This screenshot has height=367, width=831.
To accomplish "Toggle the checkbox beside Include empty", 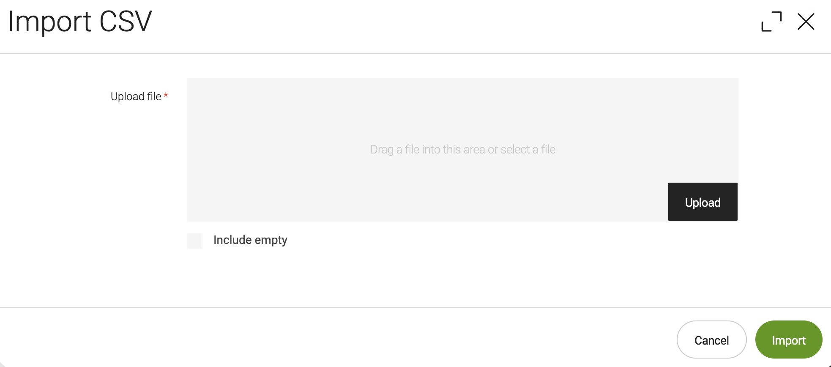I will pos(195,241).
